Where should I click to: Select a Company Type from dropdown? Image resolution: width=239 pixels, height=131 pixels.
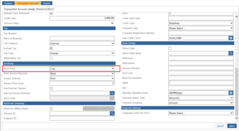pyautogui.click(x=201, y=28)
